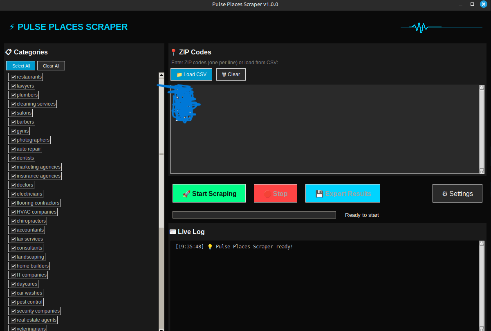Open the Live Log terminal panel icon
Screen dimensions: 491x331
[173, 232]
